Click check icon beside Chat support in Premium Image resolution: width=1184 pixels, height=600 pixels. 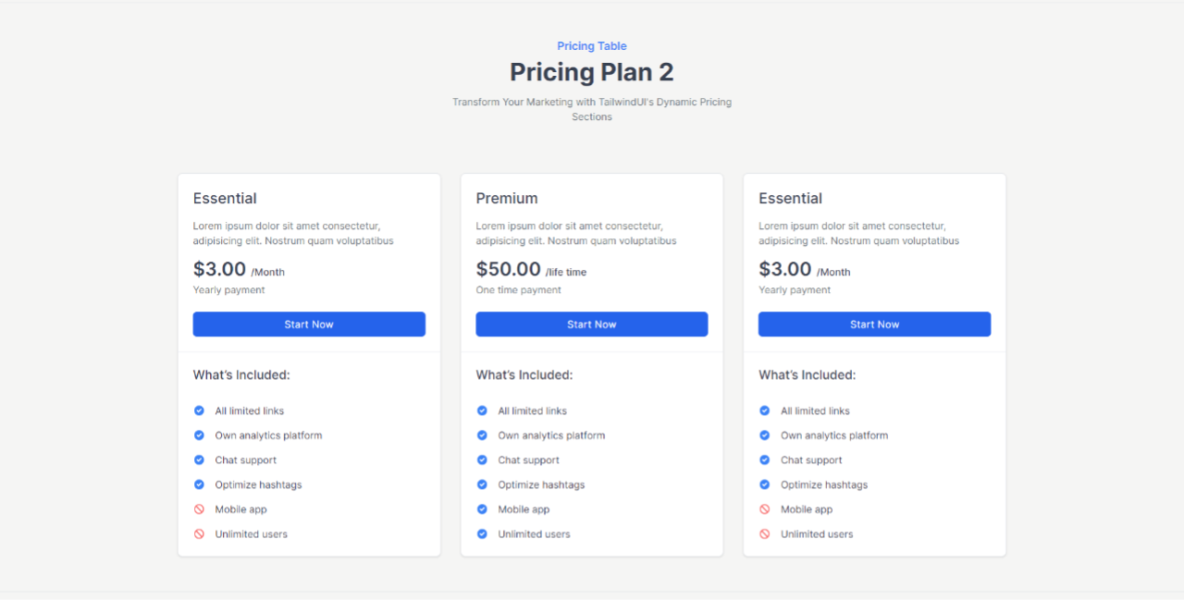tap(482, 460)
